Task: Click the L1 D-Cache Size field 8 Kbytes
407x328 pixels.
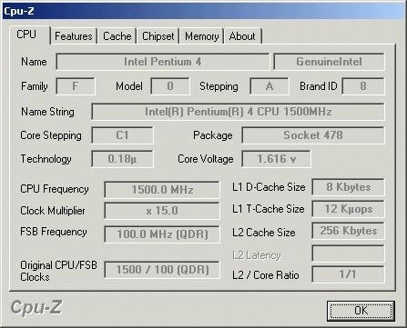Action: (x=348, y=187)
